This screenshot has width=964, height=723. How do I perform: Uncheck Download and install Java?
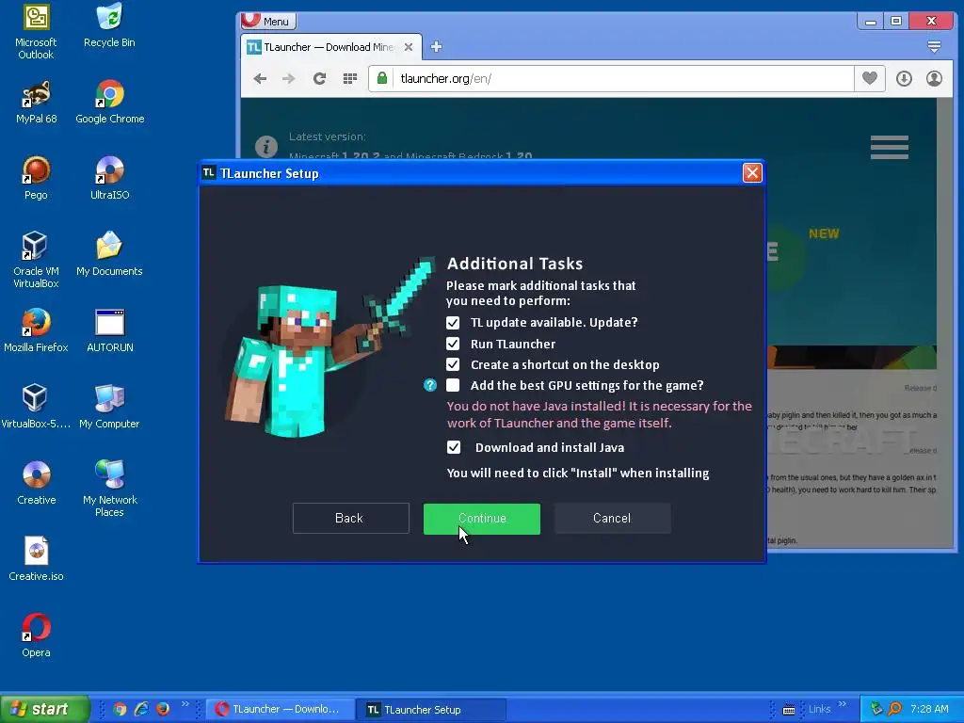click(x=453, y=447)
